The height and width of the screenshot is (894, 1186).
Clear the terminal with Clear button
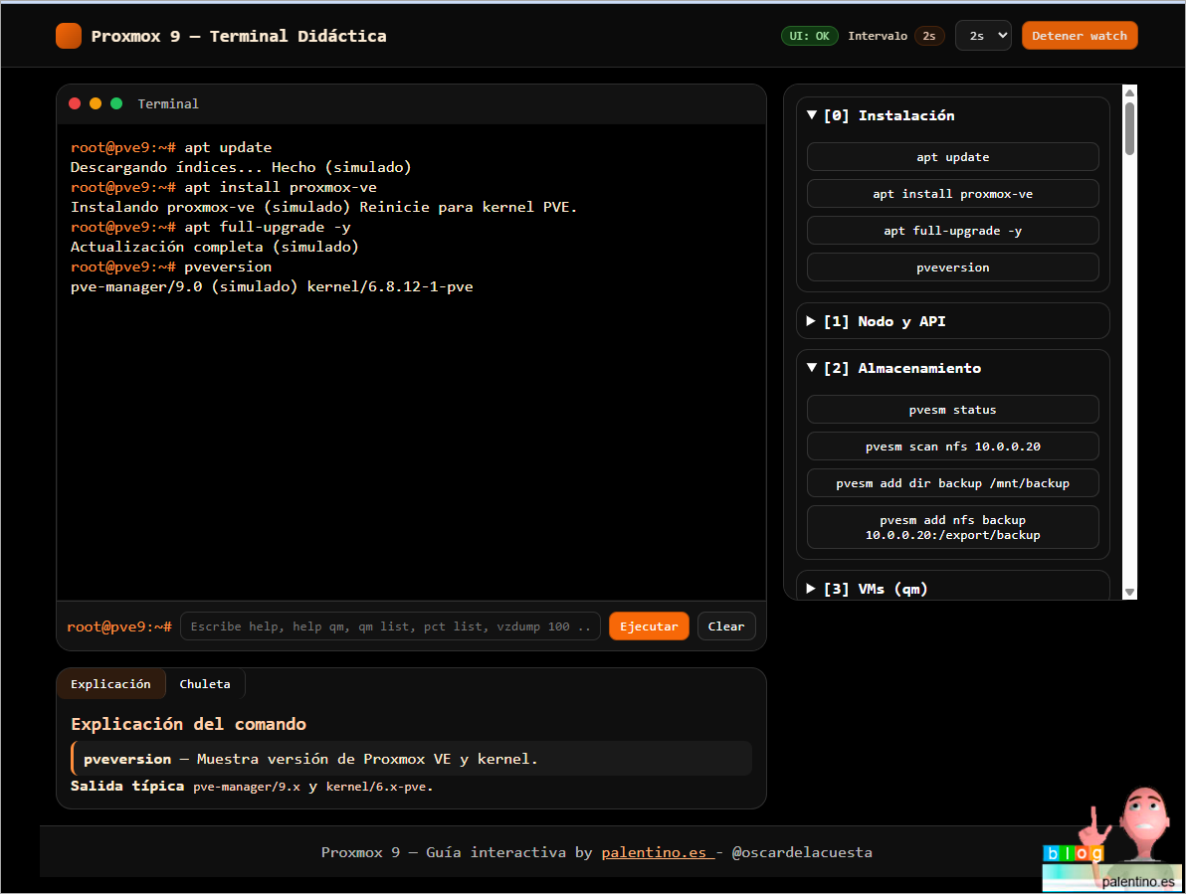pos(726,626)
